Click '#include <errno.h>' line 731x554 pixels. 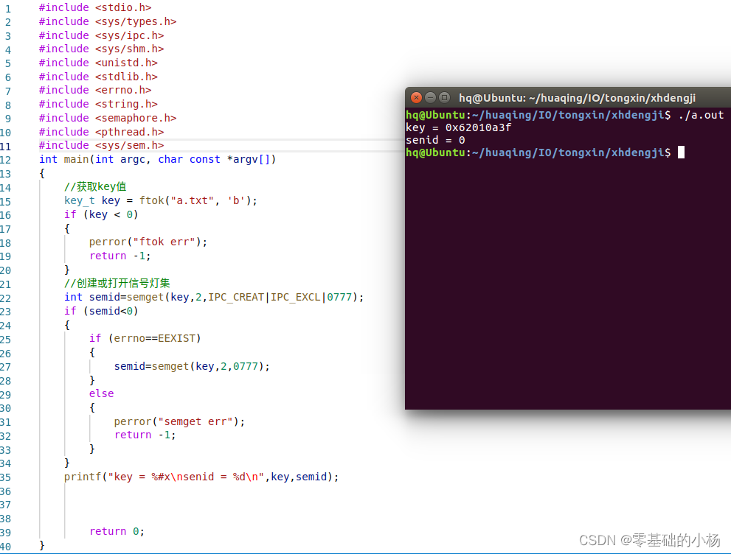[95, 91]
